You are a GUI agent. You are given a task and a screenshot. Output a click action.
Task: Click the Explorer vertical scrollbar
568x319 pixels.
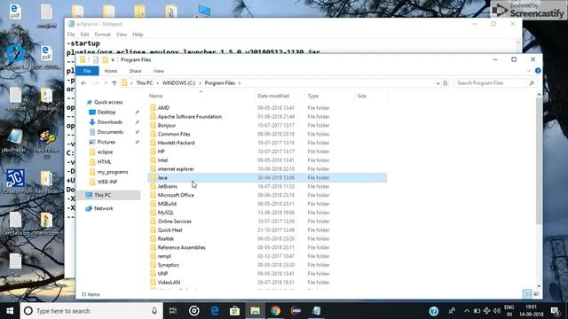(x=539, y=160)
